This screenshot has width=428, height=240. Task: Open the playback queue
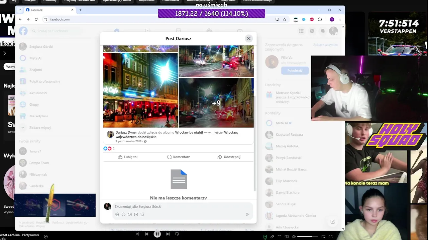279,237
